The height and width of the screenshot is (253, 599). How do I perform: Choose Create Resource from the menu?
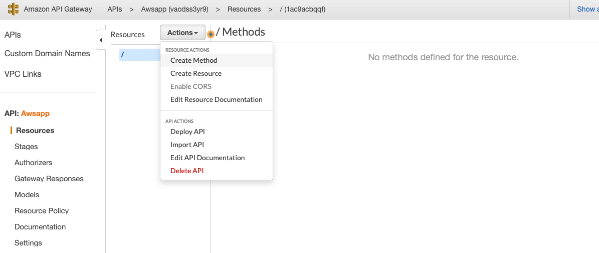(216, 73)
